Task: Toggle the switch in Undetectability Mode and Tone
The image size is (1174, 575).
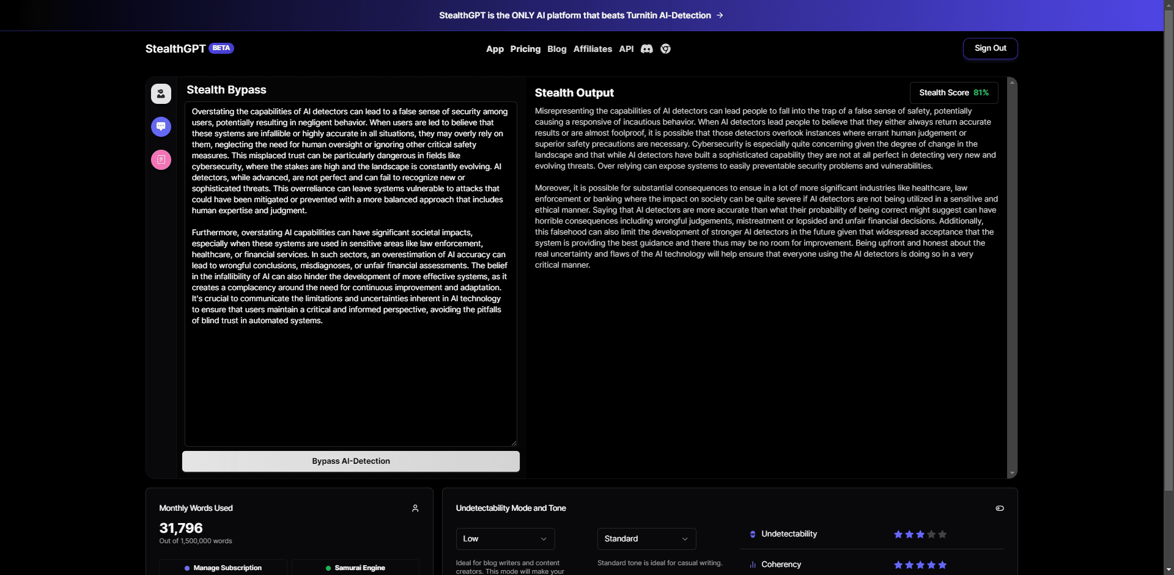Action: (999, 508)
